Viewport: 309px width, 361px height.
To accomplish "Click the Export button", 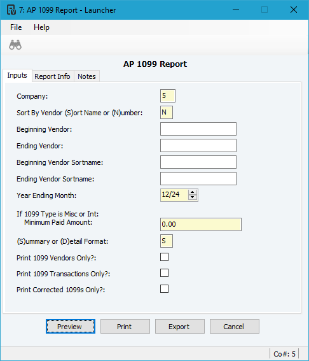I will point(180,326).
